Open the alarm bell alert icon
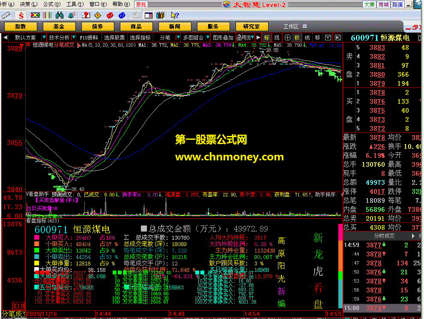Screen dimensions: 424x319 (72, 15)
